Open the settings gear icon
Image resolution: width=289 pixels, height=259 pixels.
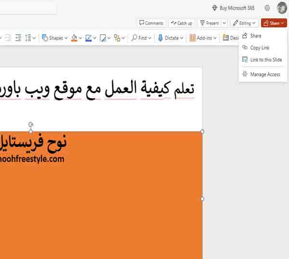[x=267, y=8]
